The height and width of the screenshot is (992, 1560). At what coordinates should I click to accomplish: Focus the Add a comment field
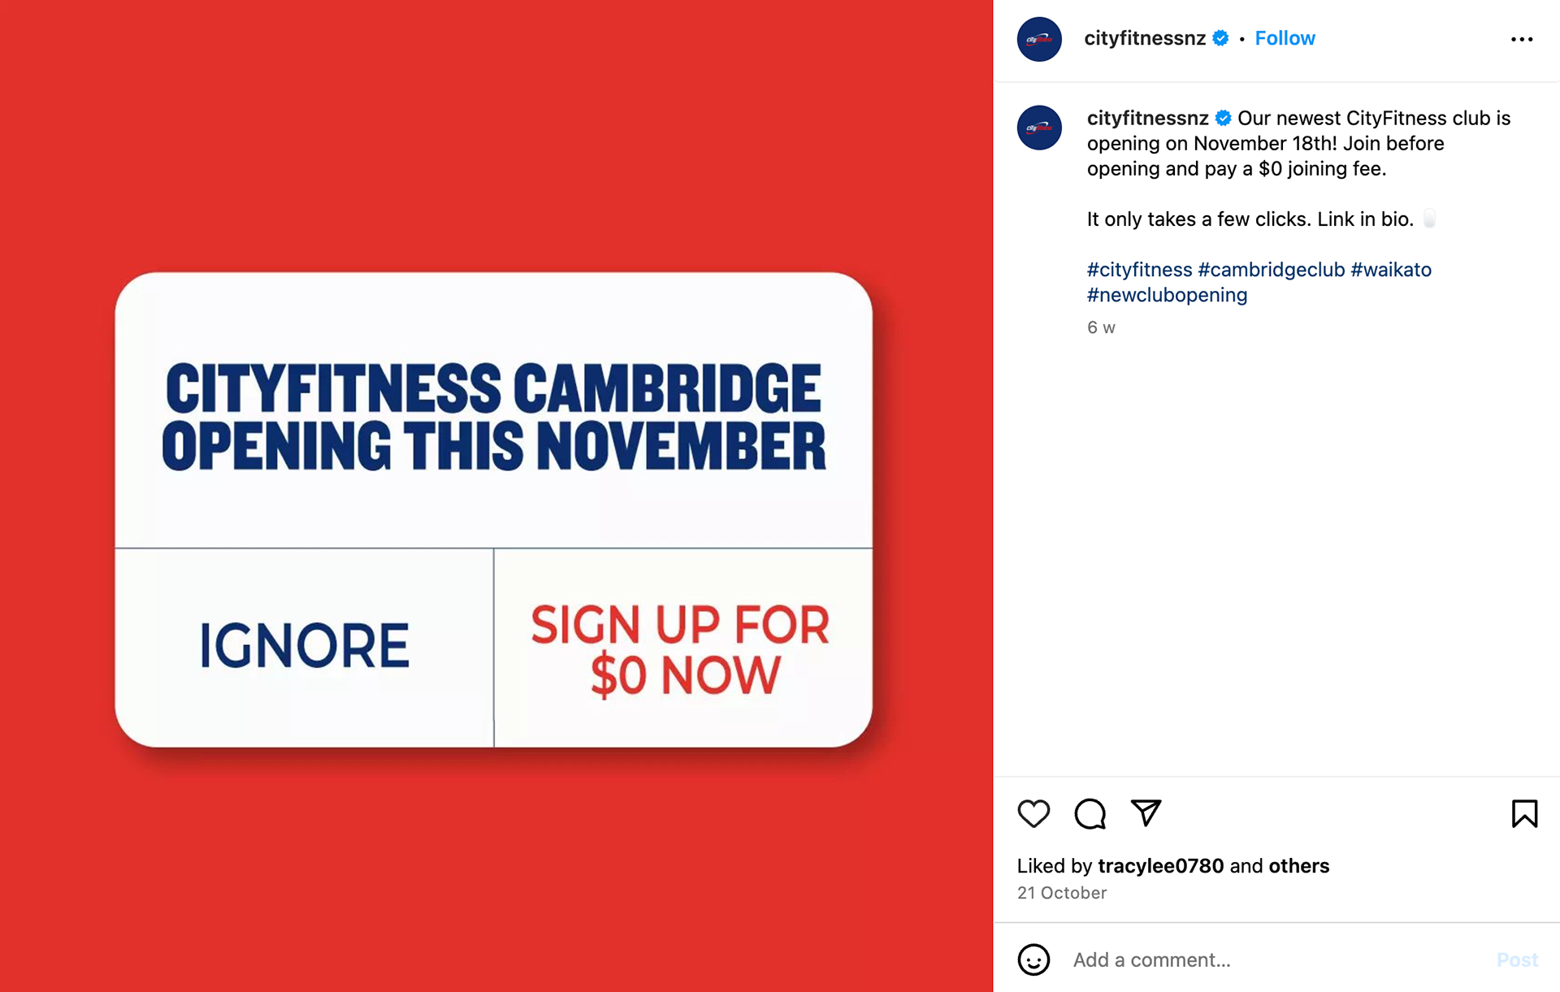click(1276, 960)
